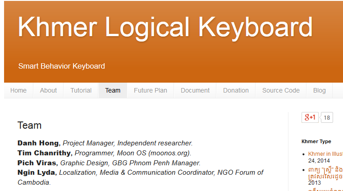This screenshot has height=191, width=343.
Task: Select the Team tab
Action: click(113, 90)
